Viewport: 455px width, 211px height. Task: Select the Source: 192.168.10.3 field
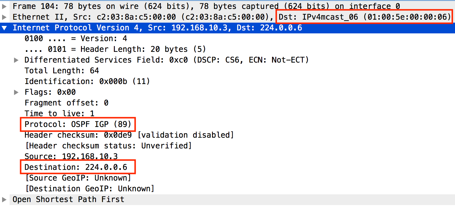(71, 156)
